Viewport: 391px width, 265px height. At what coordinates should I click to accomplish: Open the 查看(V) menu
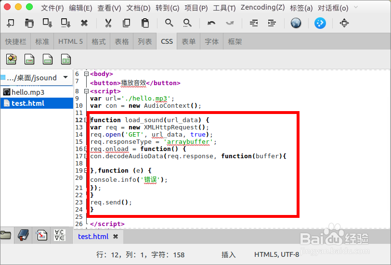click(109, 8)
